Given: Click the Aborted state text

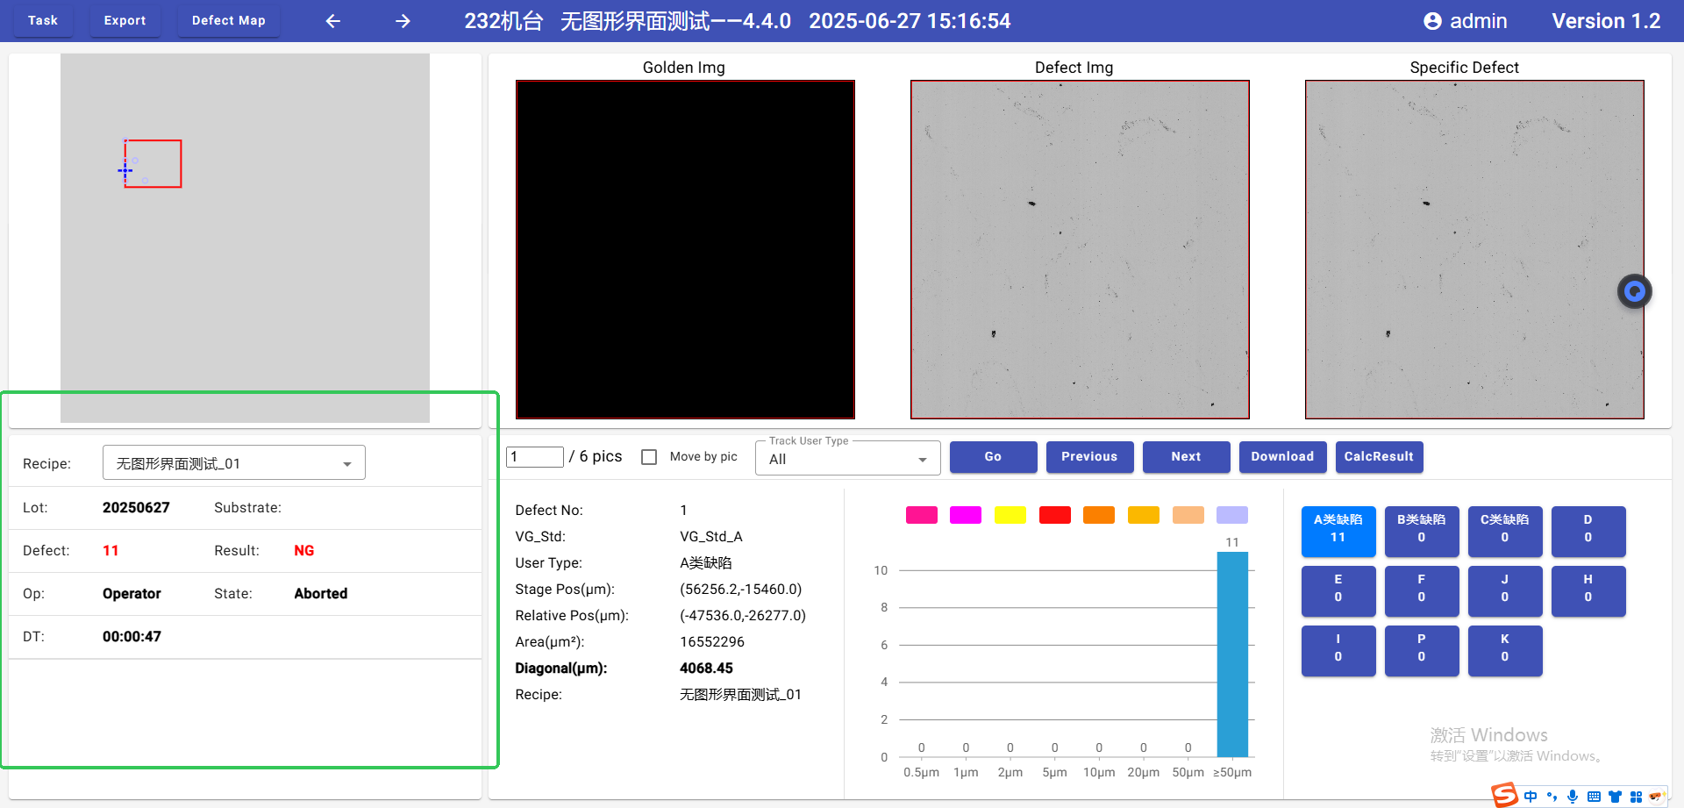Looking at the screenshot, I should [x=321, y=594].
